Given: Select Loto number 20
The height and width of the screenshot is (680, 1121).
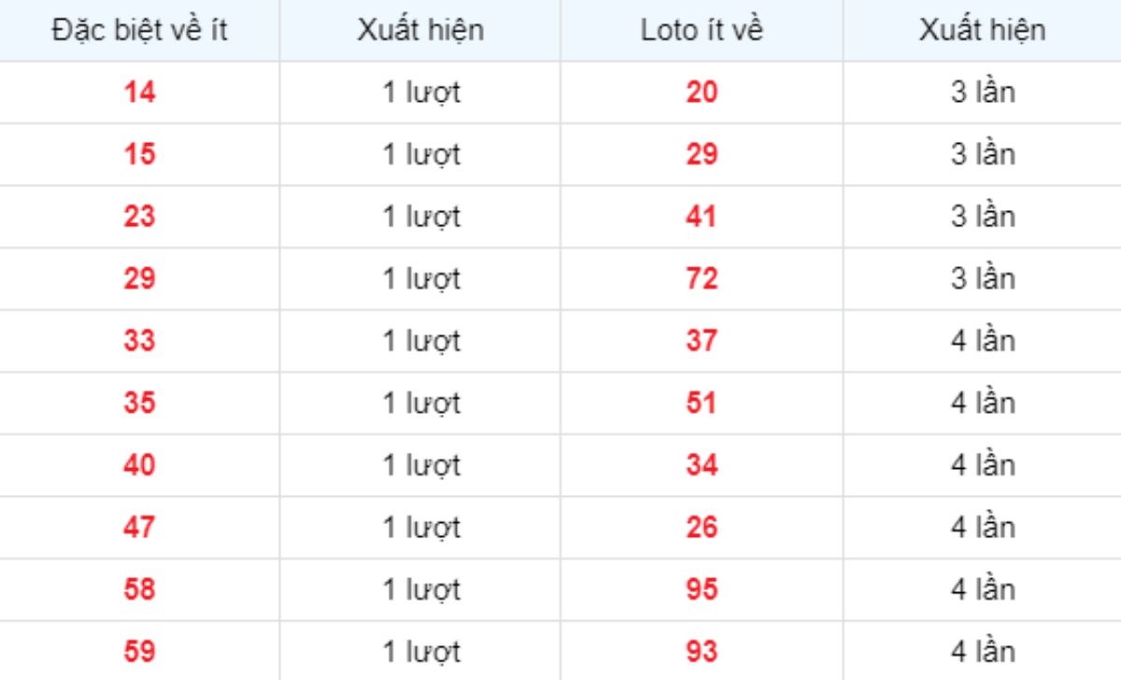Looking at the screenshot, I should click(x=702, y=92).
